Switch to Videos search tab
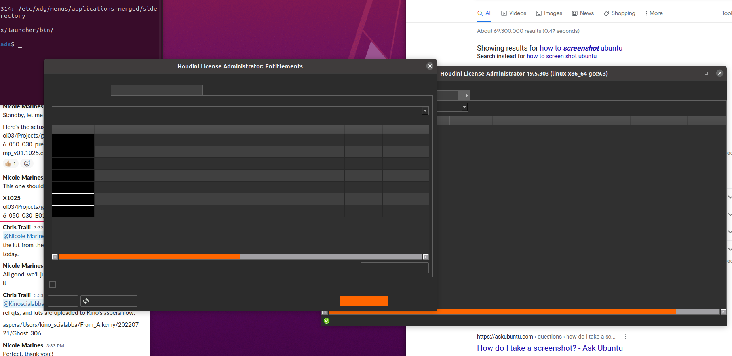Image resolution: width=732 pixels, height=356 pixels. click(x=513, y=13)
